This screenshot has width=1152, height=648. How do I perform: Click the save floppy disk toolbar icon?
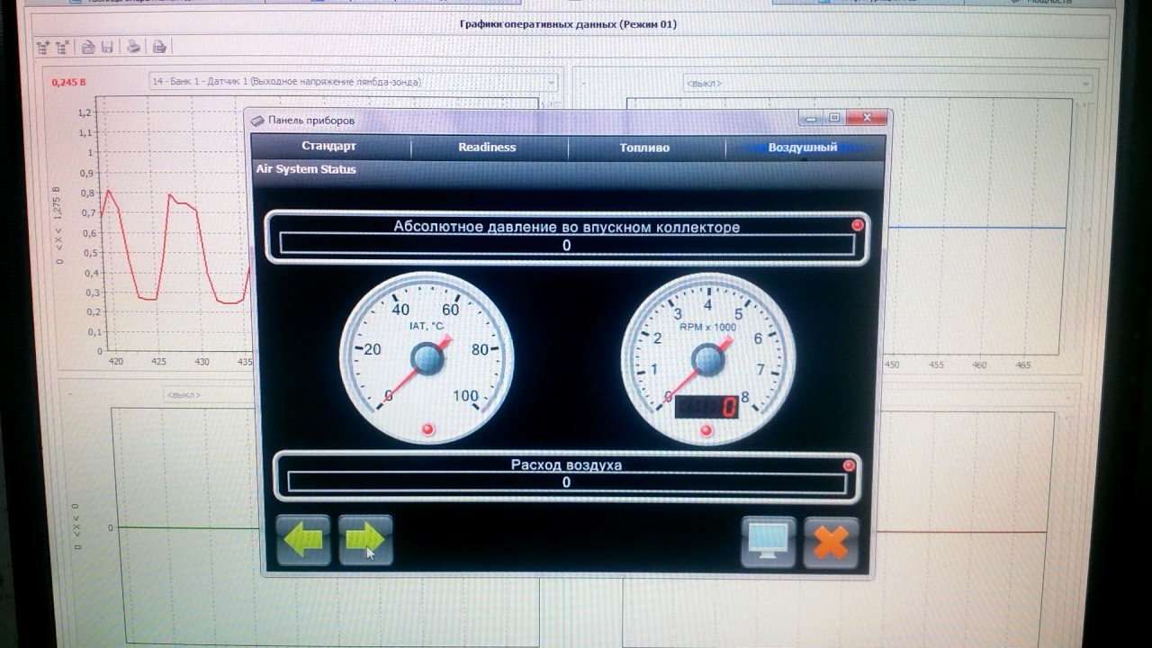[107, 47]
